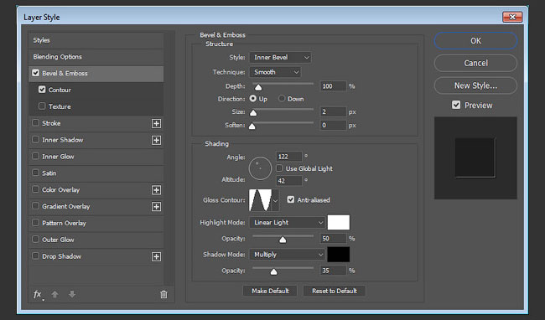
Task: Expand the Highlight Mode Linear Light dropdown
Action: [x=287, y=223]
